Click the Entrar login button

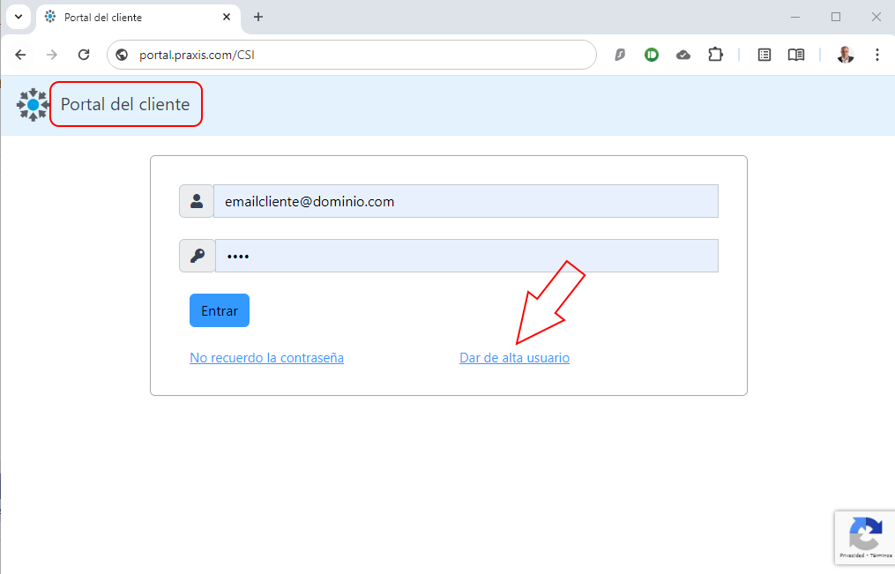pyautogui.click(x=220, y=310)
